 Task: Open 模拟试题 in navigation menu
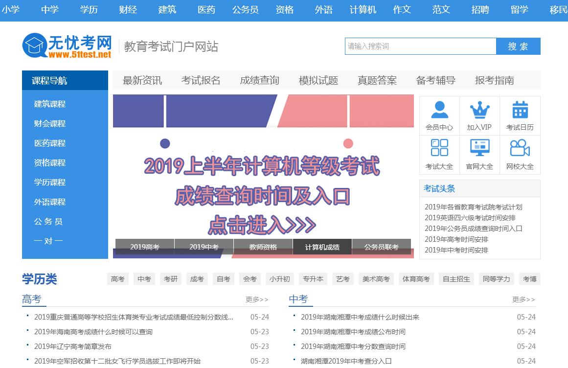(318, 81)
